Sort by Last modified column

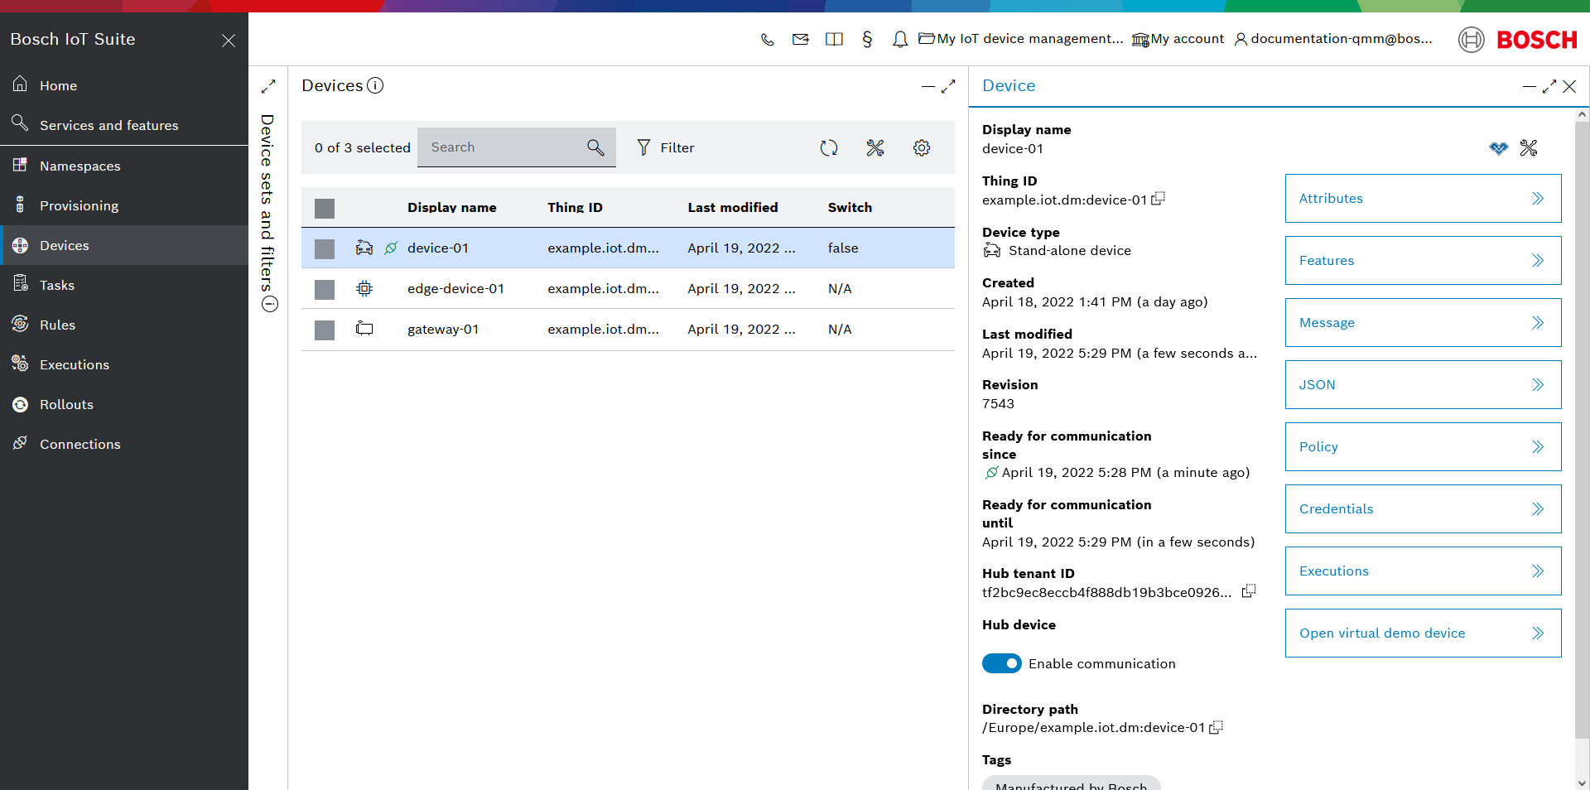coord(733,208)
